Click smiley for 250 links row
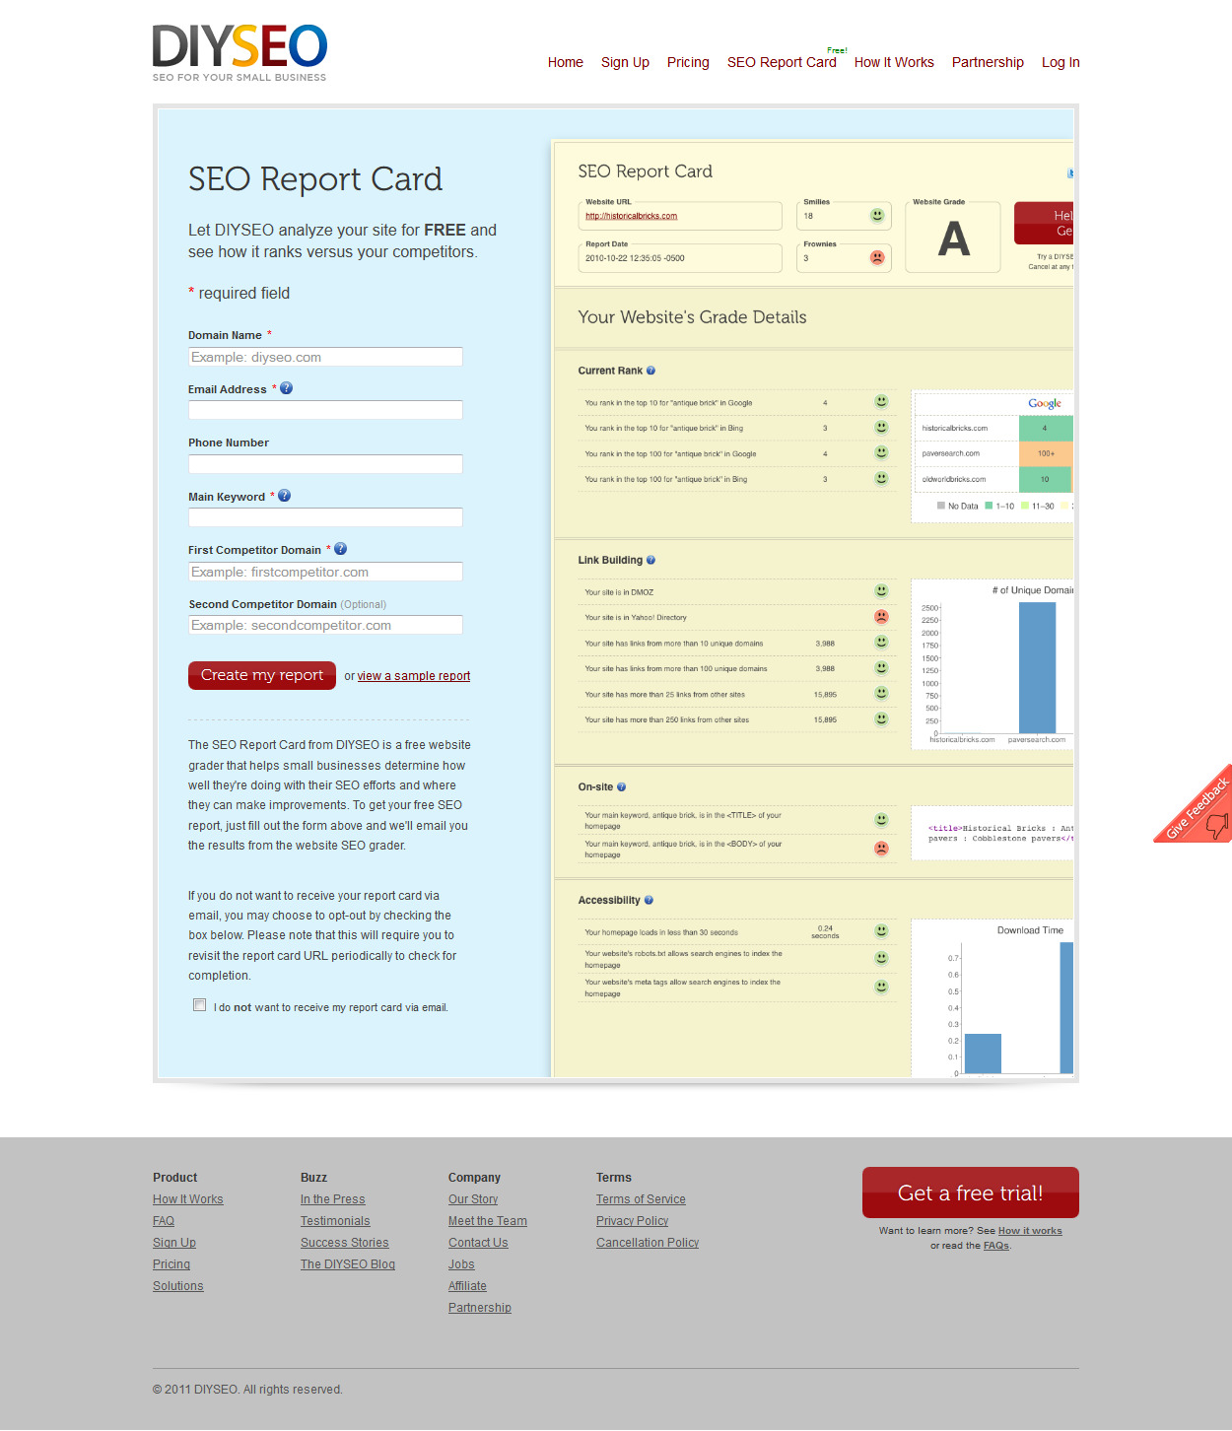The height and width of the screenshot is (1431, 1232). pos(882,719)
